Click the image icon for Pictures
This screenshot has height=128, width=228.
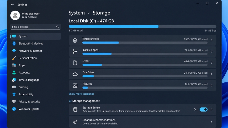click(75, 86)
